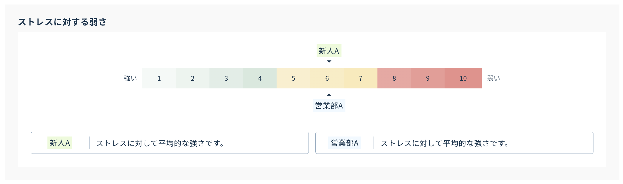This screenshot has height=184, width=623.
Task: Select scale segment 4
Action: click(260, 78)
